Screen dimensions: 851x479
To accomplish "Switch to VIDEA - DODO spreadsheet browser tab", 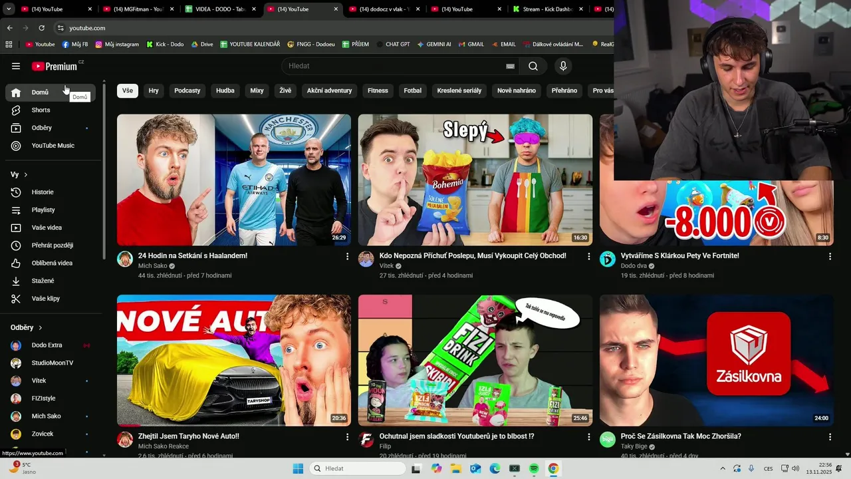I will (219, 9).
